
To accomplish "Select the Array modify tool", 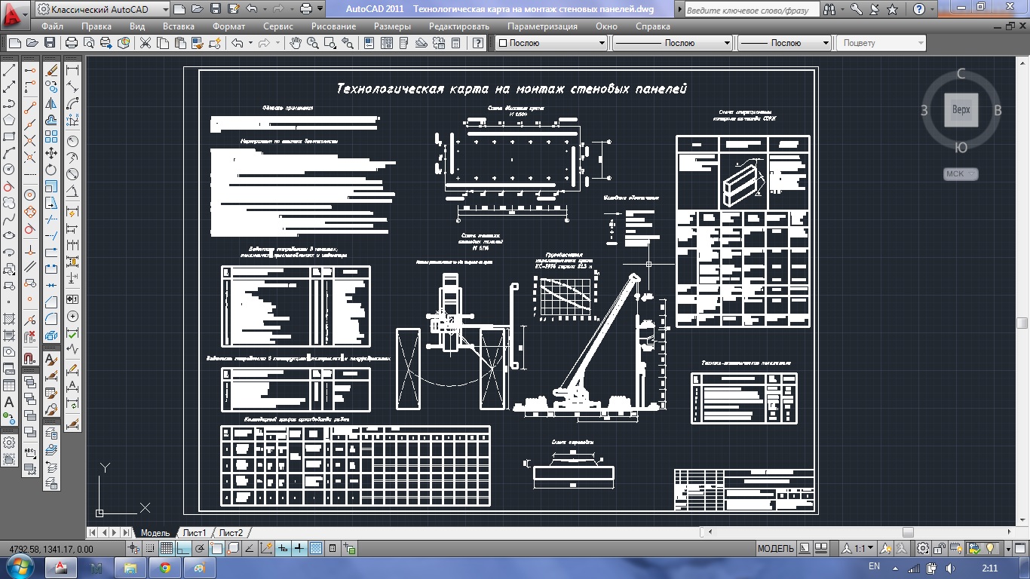I will point(51,136).
